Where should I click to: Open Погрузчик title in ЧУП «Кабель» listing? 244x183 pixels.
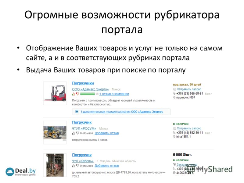click(x=82, y=155)
